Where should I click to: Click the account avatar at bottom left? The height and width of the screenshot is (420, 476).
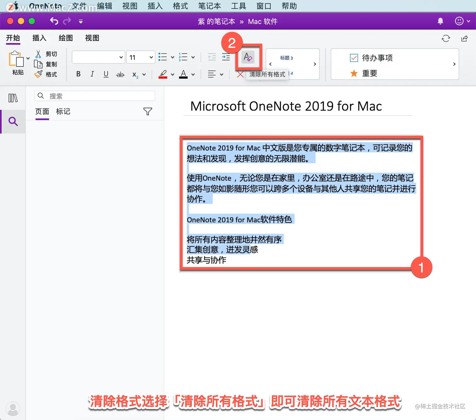[x=13, y=409]
